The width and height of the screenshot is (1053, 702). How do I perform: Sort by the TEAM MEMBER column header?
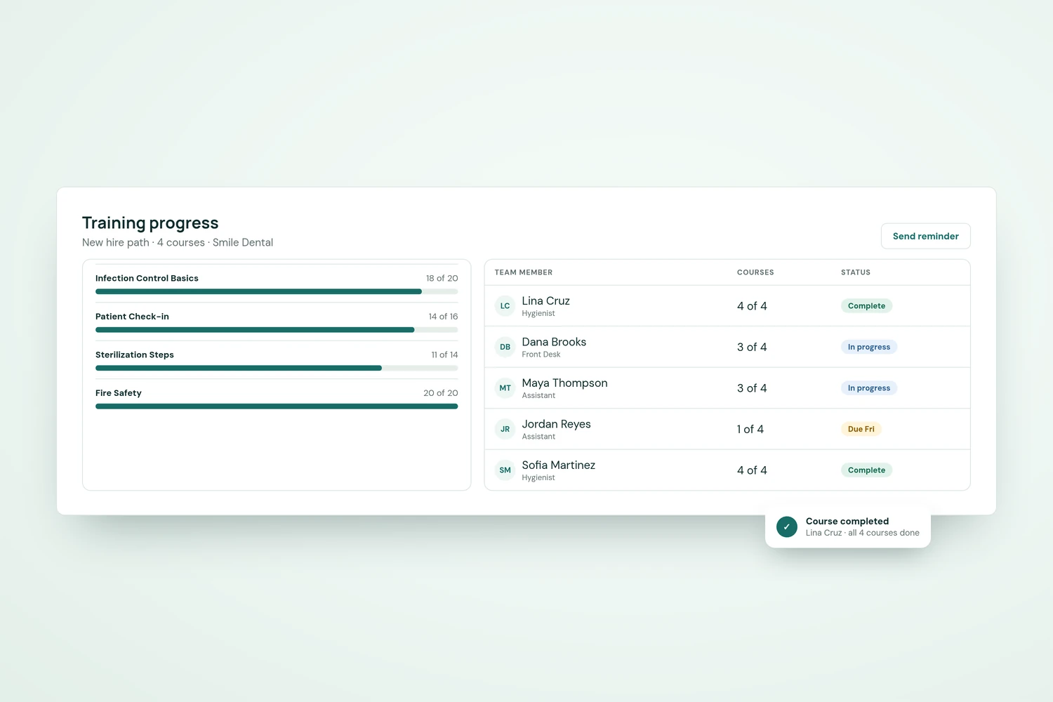(523, 272)
